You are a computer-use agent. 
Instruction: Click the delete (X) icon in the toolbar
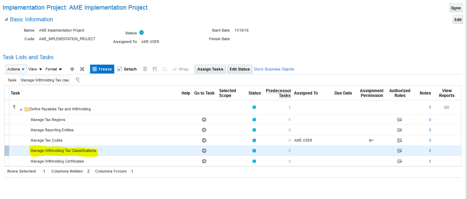pyautogui.click(x=82, y=69)
